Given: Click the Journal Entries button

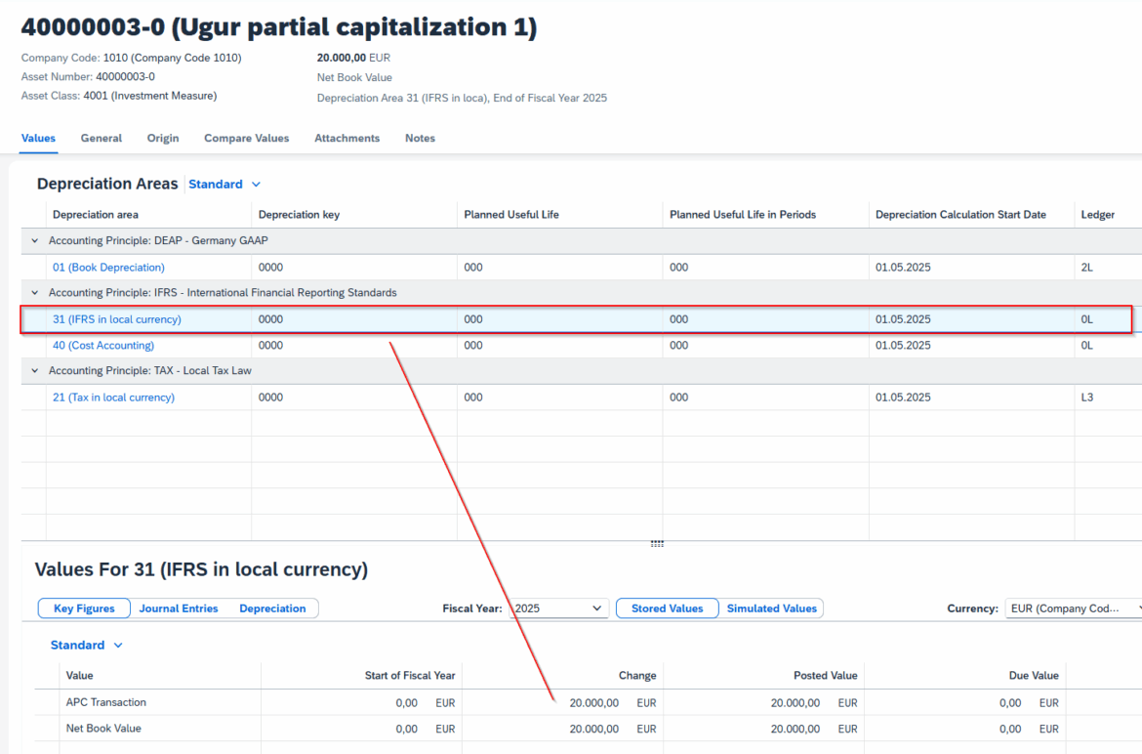Looking at the screenshot, I should (x=179, y=607).
